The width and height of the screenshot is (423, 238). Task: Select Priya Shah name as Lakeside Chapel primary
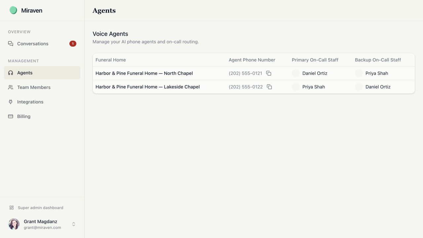point(314,87)
